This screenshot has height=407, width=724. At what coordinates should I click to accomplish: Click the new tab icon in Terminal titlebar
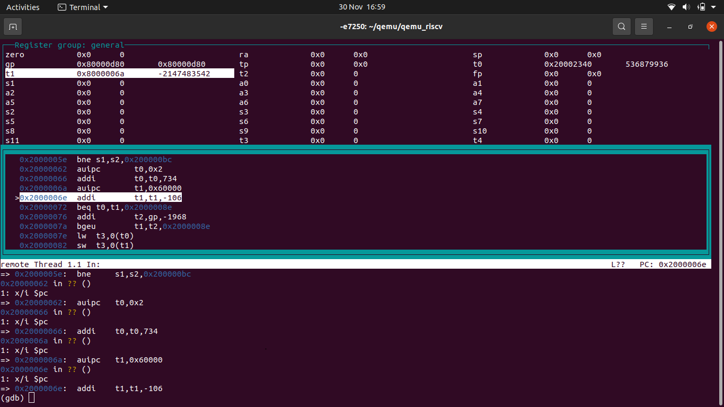coord(12,26)
